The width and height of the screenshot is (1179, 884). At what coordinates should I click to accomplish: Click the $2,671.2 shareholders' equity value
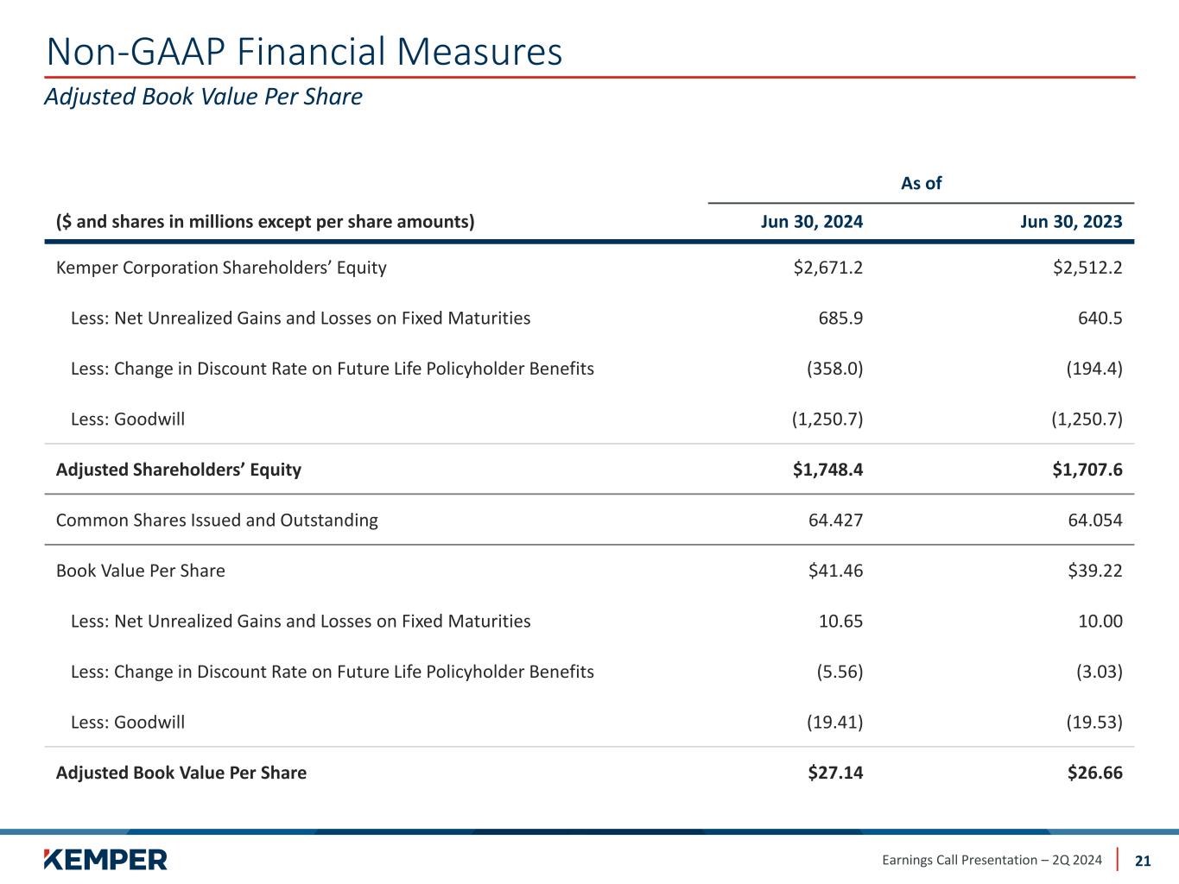(x=827, y=268)
